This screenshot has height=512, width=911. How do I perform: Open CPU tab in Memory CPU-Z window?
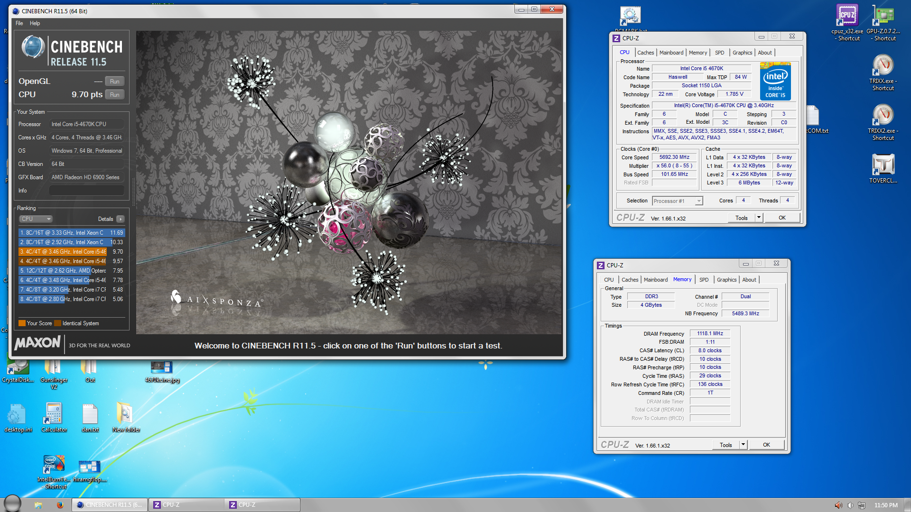click(x=609, y=280)
